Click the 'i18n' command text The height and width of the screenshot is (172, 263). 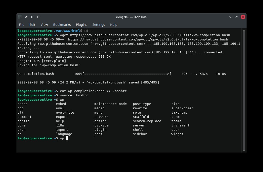(60, 125)
